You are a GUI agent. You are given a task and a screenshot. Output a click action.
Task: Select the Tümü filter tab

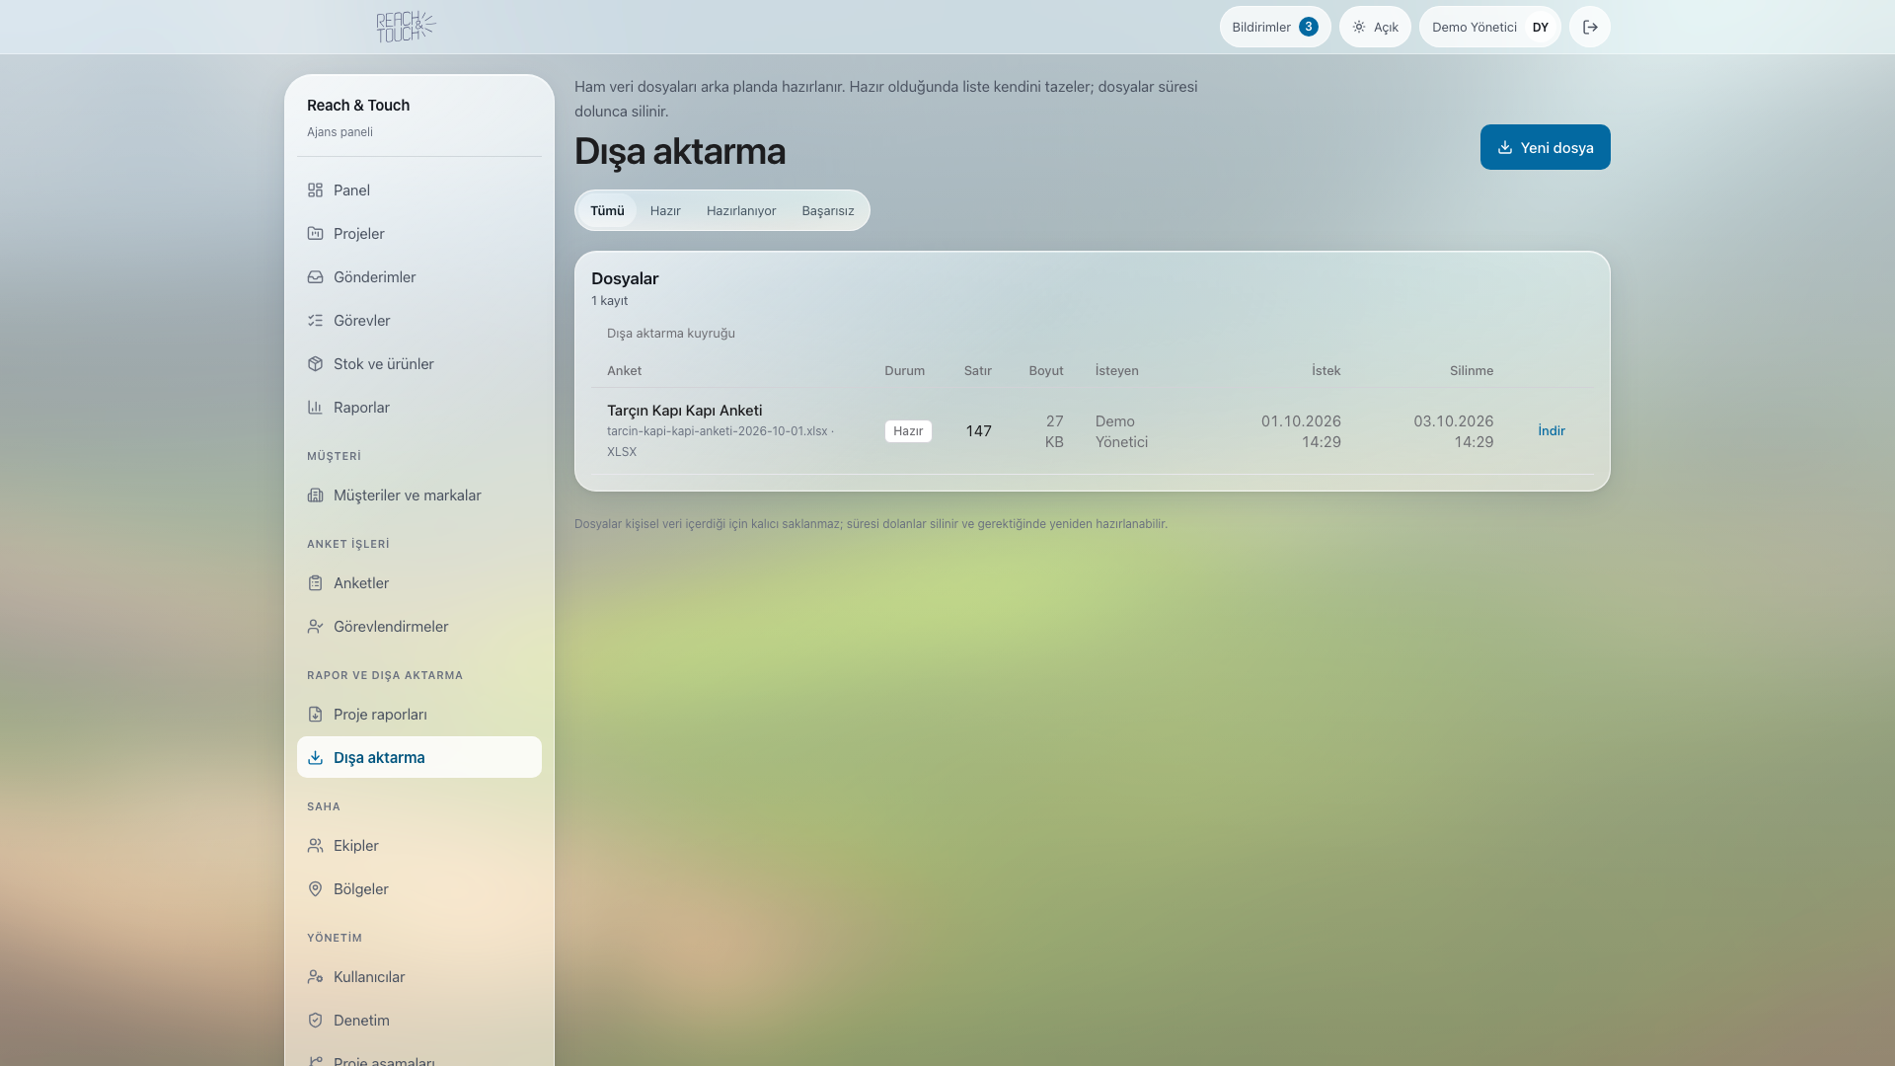coord(607,210)
